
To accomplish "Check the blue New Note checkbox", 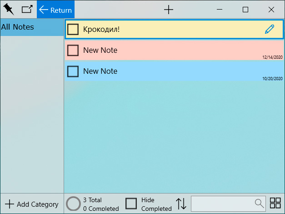I will 73,71.
